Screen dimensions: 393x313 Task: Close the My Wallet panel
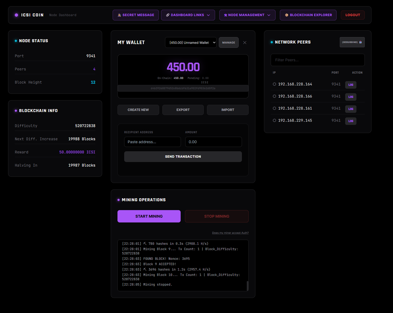pyautogui.click(x=245, y=42)
